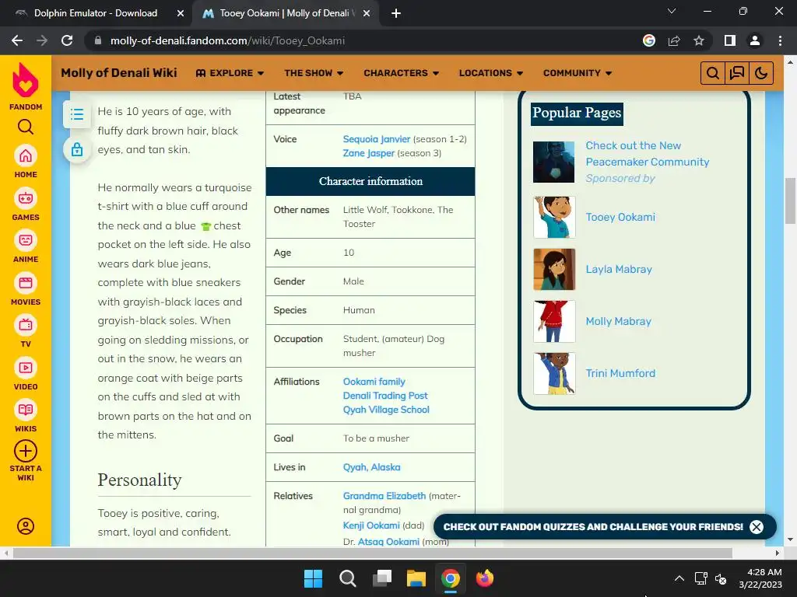Open the tab search chevron
The image size is (797, 597).
(x=672, y=11)
